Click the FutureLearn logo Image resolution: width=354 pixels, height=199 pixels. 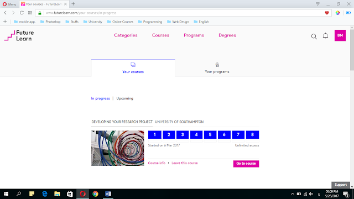(19, 35)
